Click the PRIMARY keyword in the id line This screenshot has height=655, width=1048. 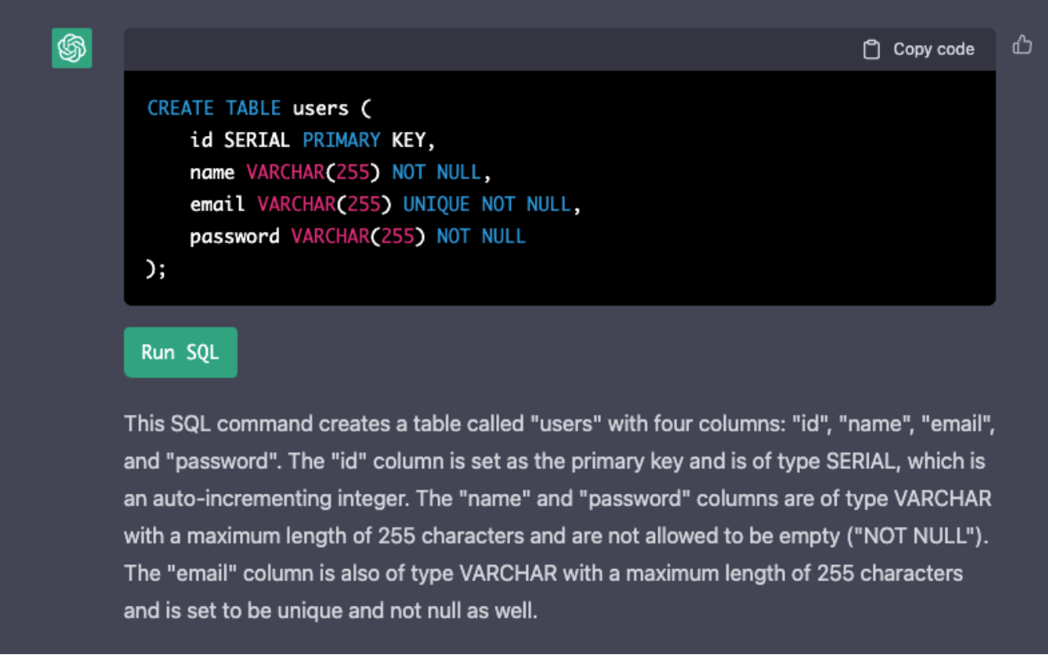[x=341, y=140]
